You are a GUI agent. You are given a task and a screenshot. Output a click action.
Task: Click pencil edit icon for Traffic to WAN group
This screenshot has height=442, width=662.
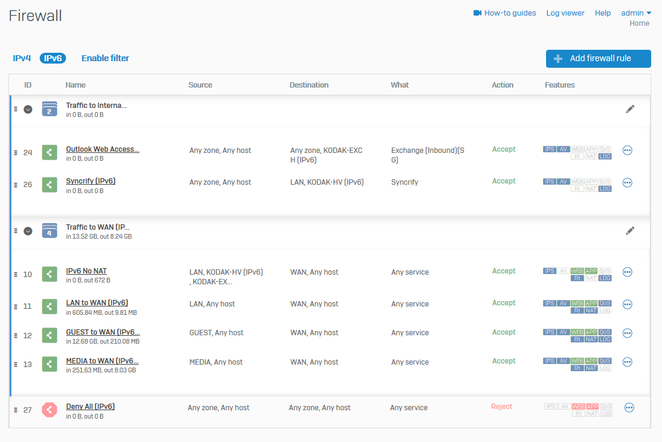tap(630, 231)
